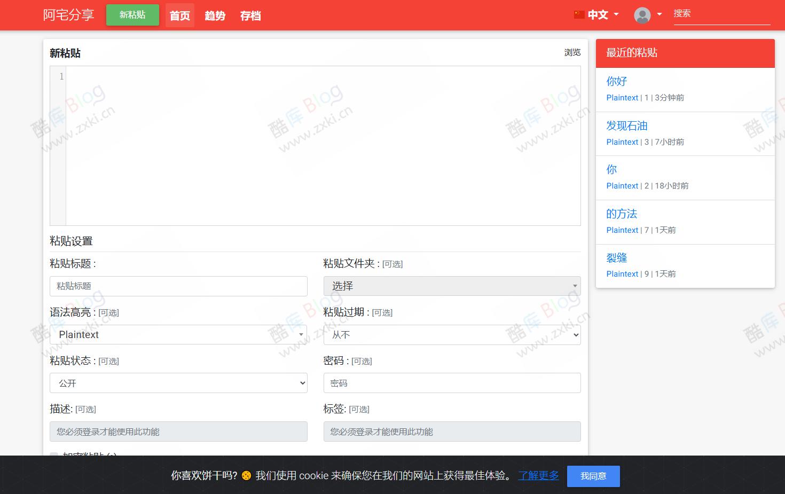The width and height of the screenshot is (785, 494).
Task: Open the 语法高亮 syntax highlighting dropdown
Action: click(178, 334)
